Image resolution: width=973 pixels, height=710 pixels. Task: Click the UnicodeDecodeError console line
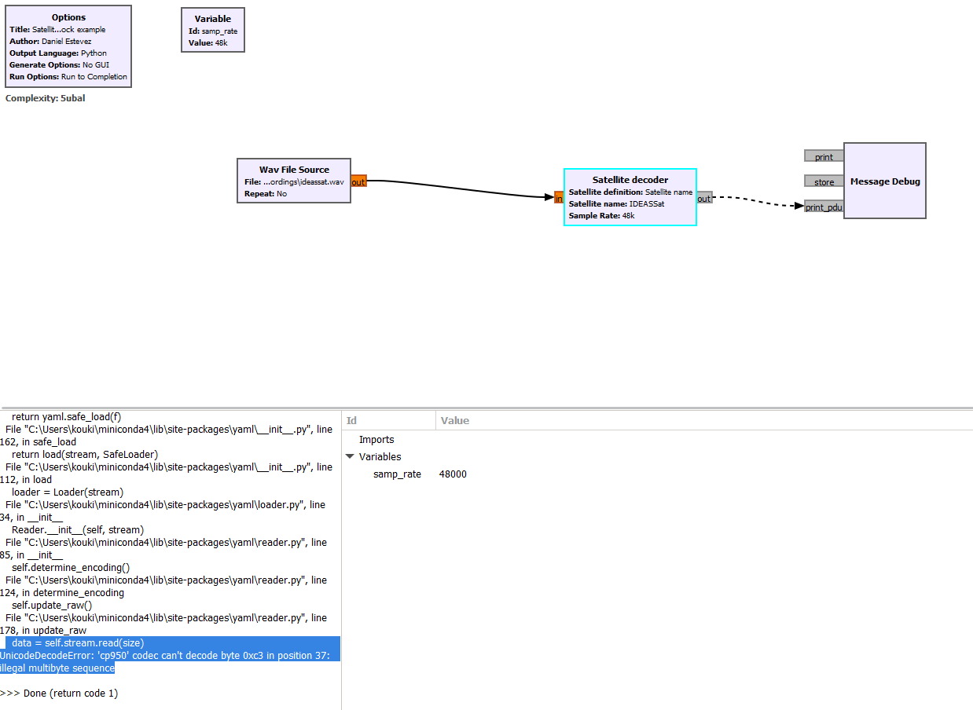(x=170, y=661)
